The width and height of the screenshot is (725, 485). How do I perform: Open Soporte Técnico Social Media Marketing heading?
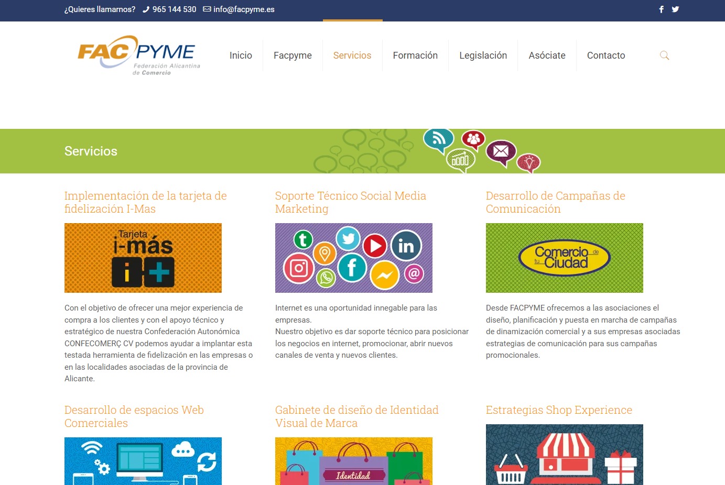click(x=351, y=202)
